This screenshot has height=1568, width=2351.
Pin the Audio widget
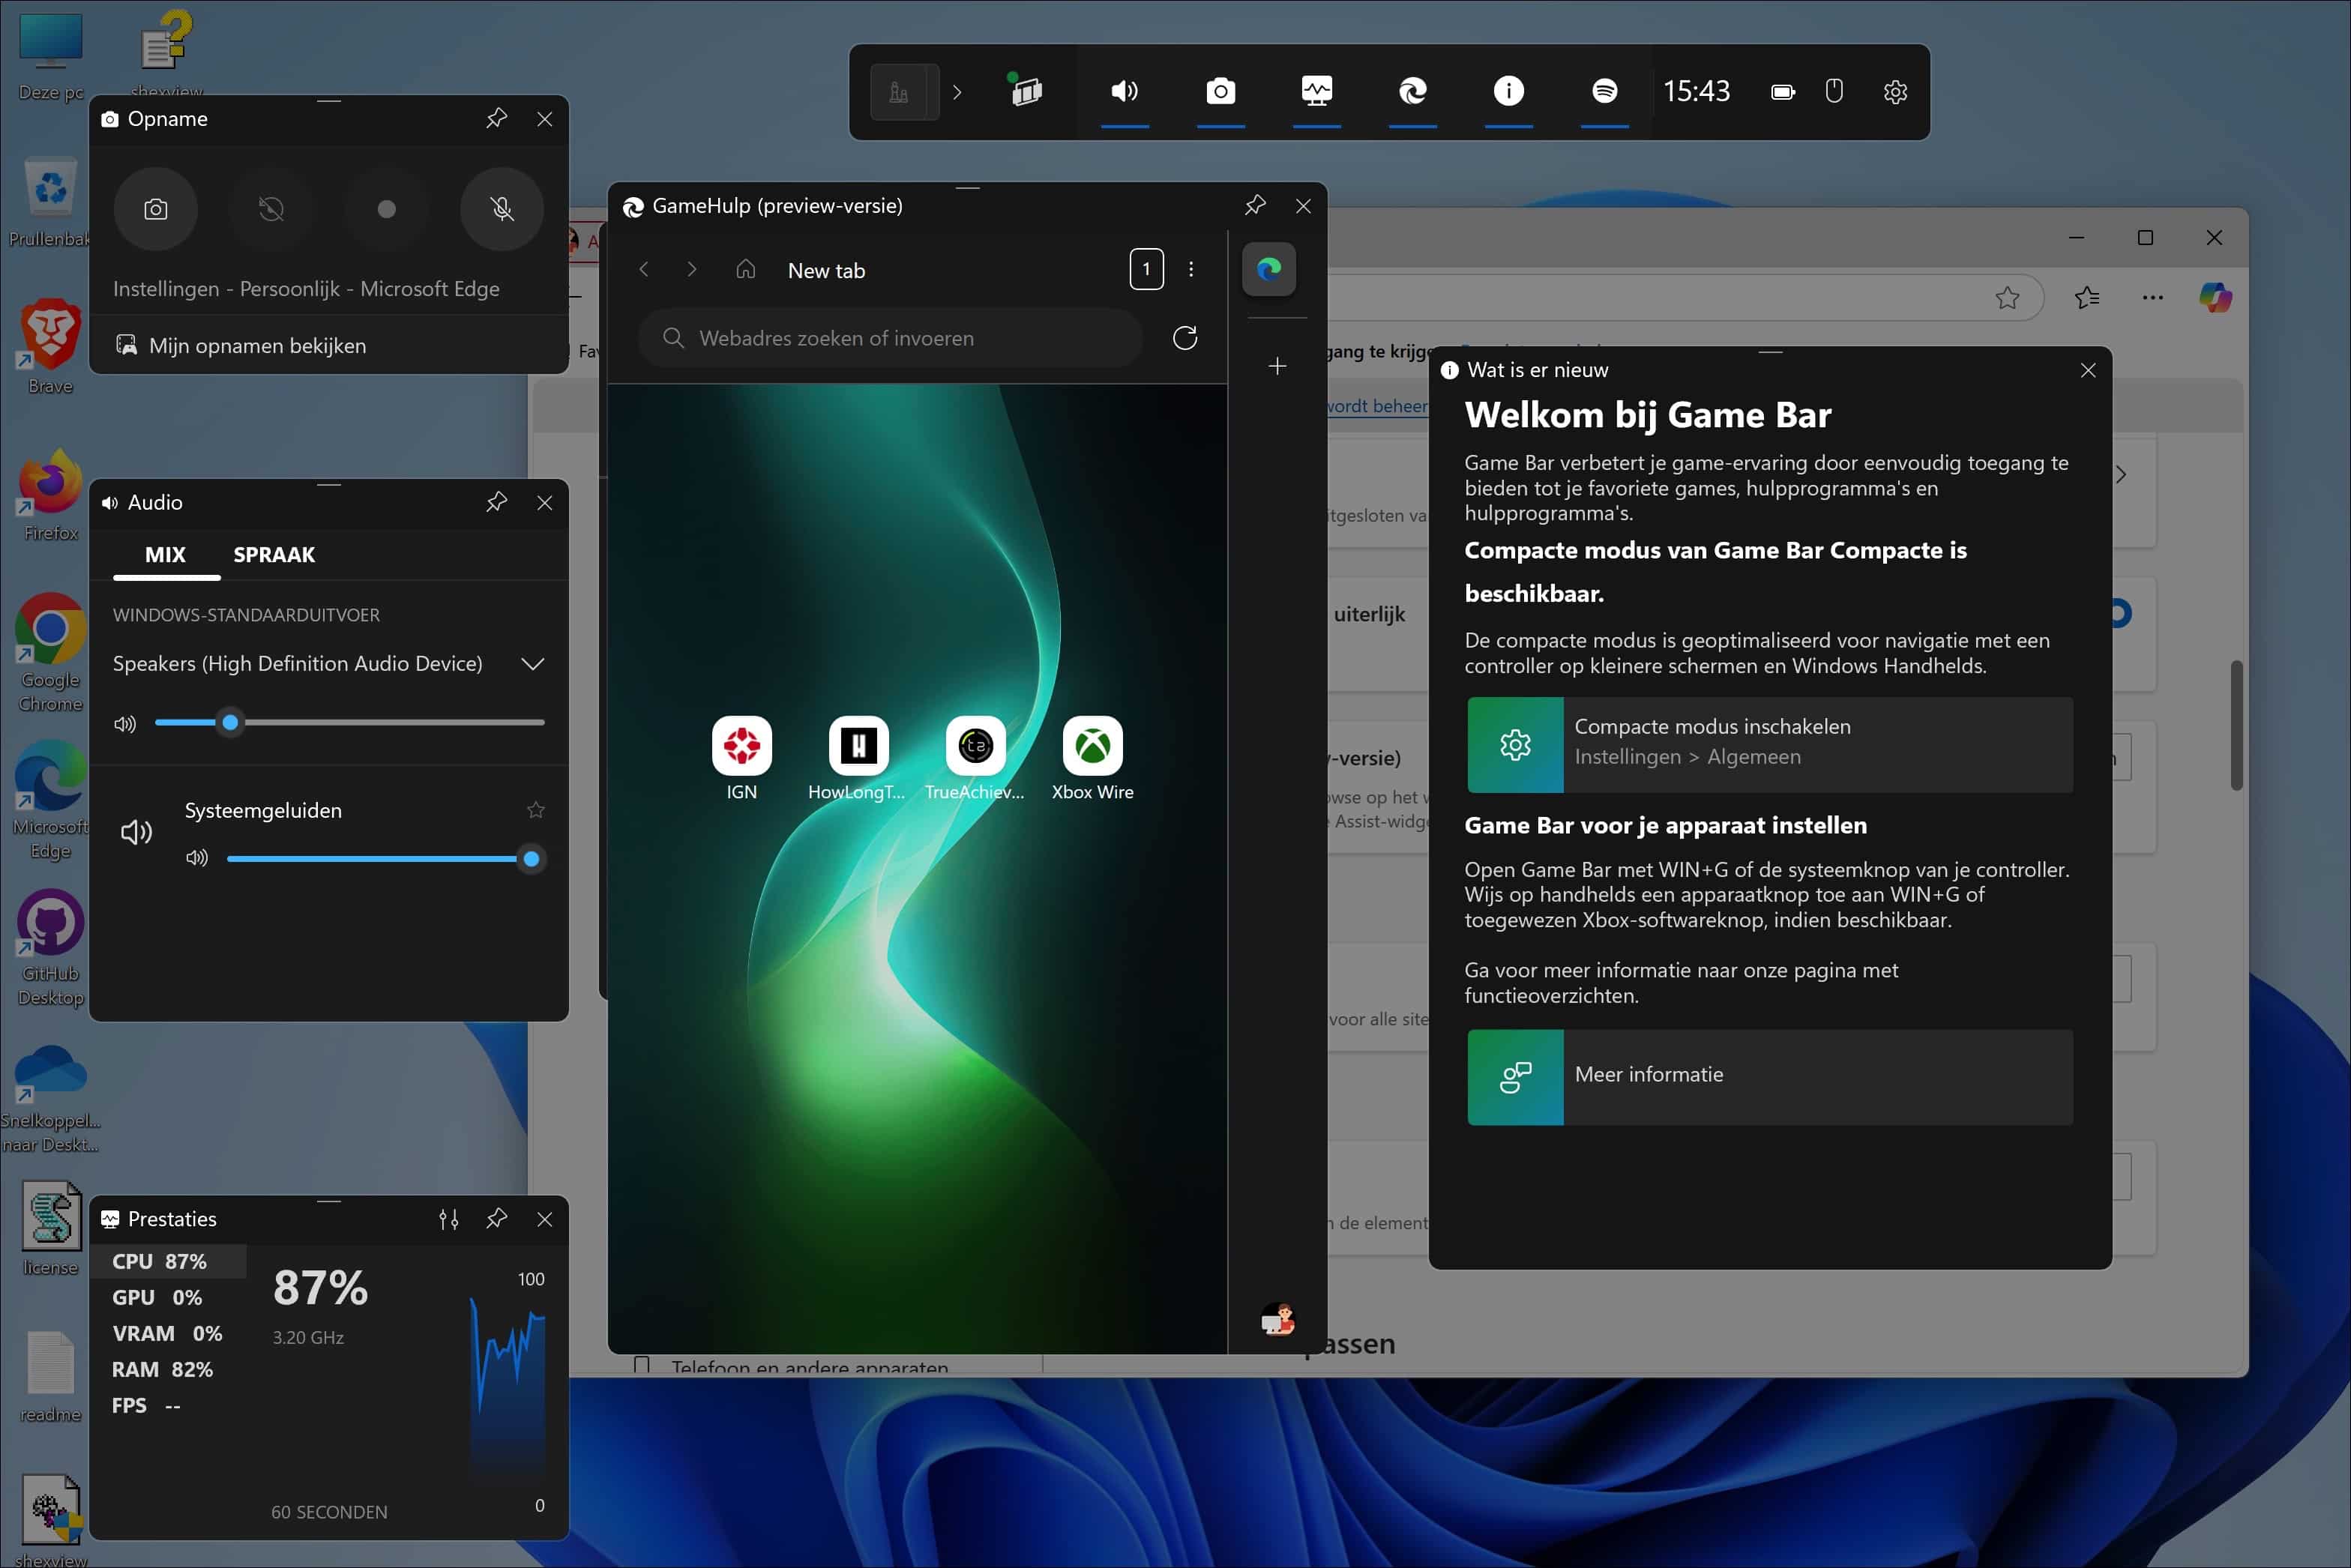(x=496, y=502)
